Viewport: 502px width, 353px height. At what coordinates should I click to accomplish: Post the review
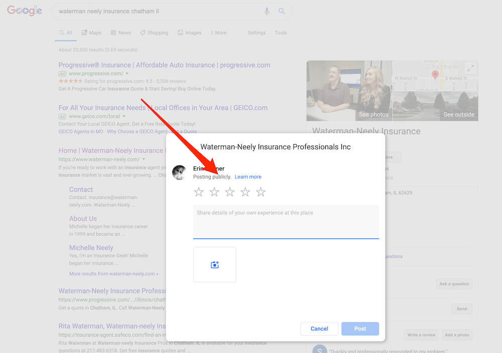[360, 329]
